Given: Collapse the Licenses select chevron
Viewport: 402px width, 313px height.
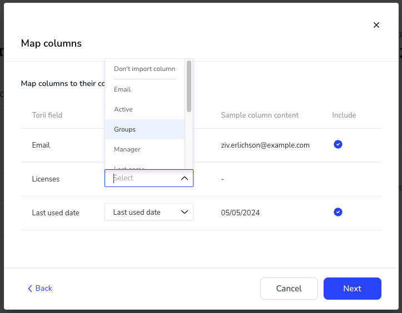Looking at the screenshot, I should 185,178.
